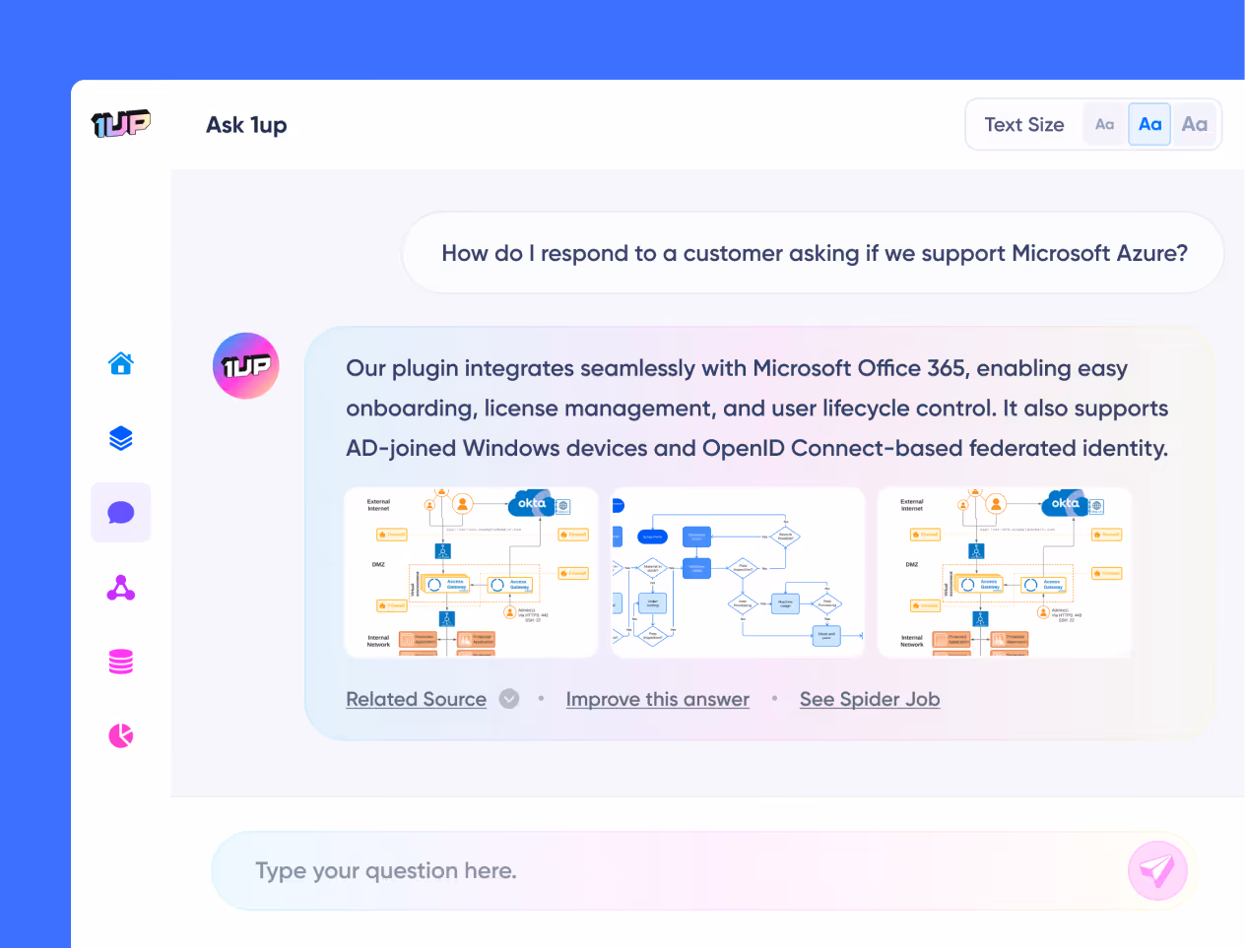Click the Microsoft Azure question bubble
Screen dimensions: 1245x948
click(814, 253)
